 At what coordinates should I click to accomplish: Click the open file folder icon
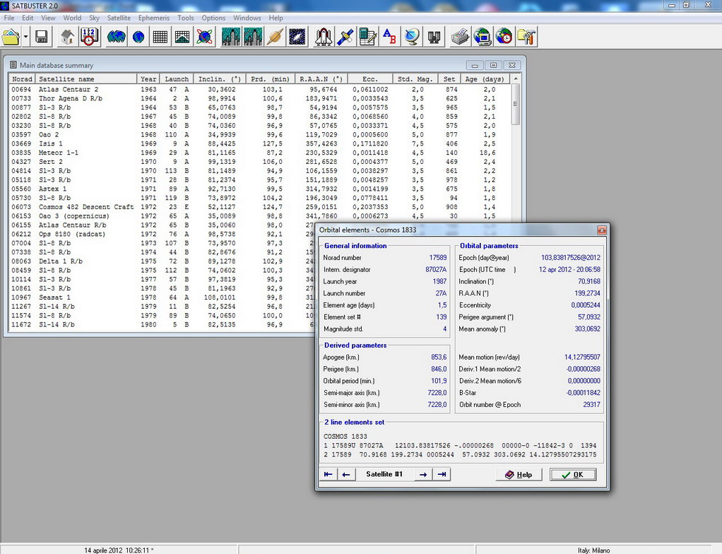(11, 37)
